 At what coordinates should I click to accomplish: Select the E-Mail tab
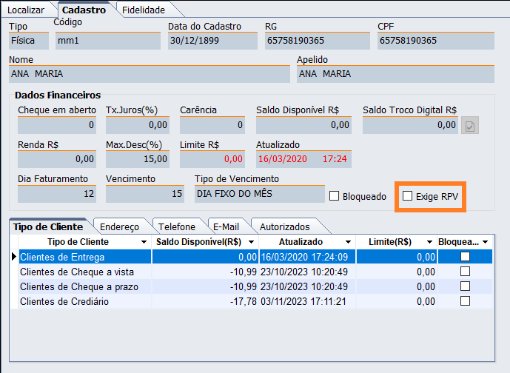pyautogui.click(x=227, y=226)
